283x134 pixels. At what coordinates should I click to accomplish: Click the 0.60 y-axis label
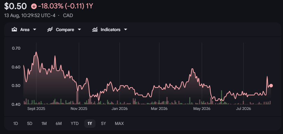coord(16,67)
